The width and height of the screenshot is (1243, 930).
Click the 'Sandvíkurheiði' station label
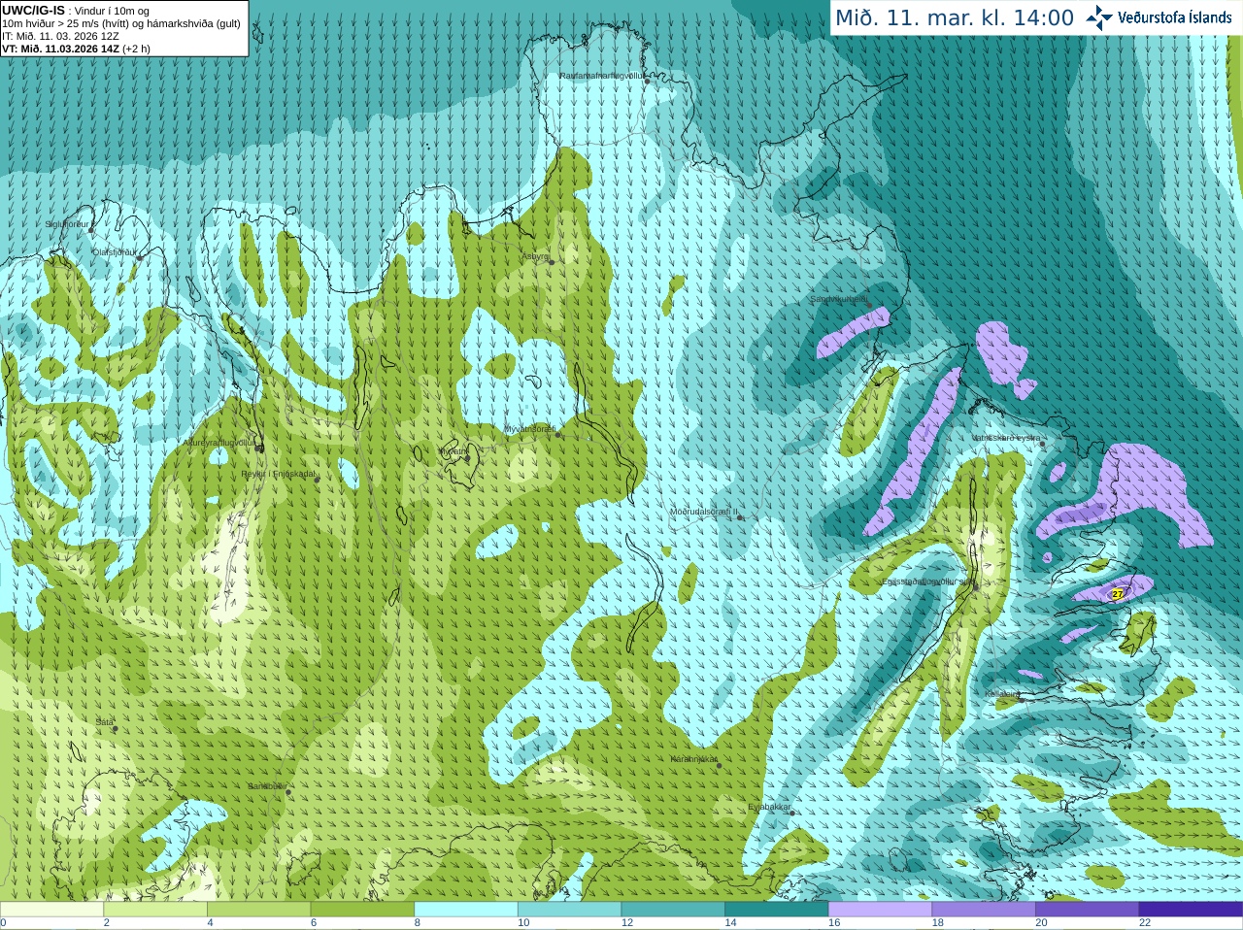839,299
